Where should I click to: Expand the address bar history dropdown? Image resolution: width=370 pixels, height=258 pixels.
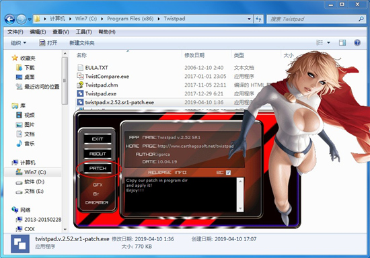pyautogui.click(x=249, y=19)
